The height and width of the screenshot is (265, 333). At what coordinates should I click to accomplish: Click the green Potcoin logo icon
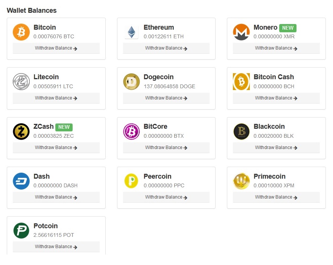[x=21, y=230]
